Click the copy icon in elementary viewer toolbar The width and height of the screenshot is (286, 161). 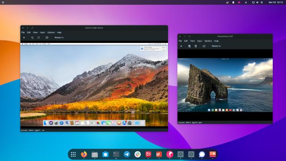[x=189, y=46]
